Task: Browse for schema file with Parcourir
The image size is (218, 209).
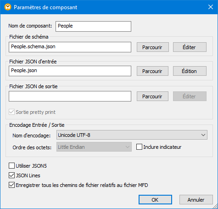Action: click(153, 47)
